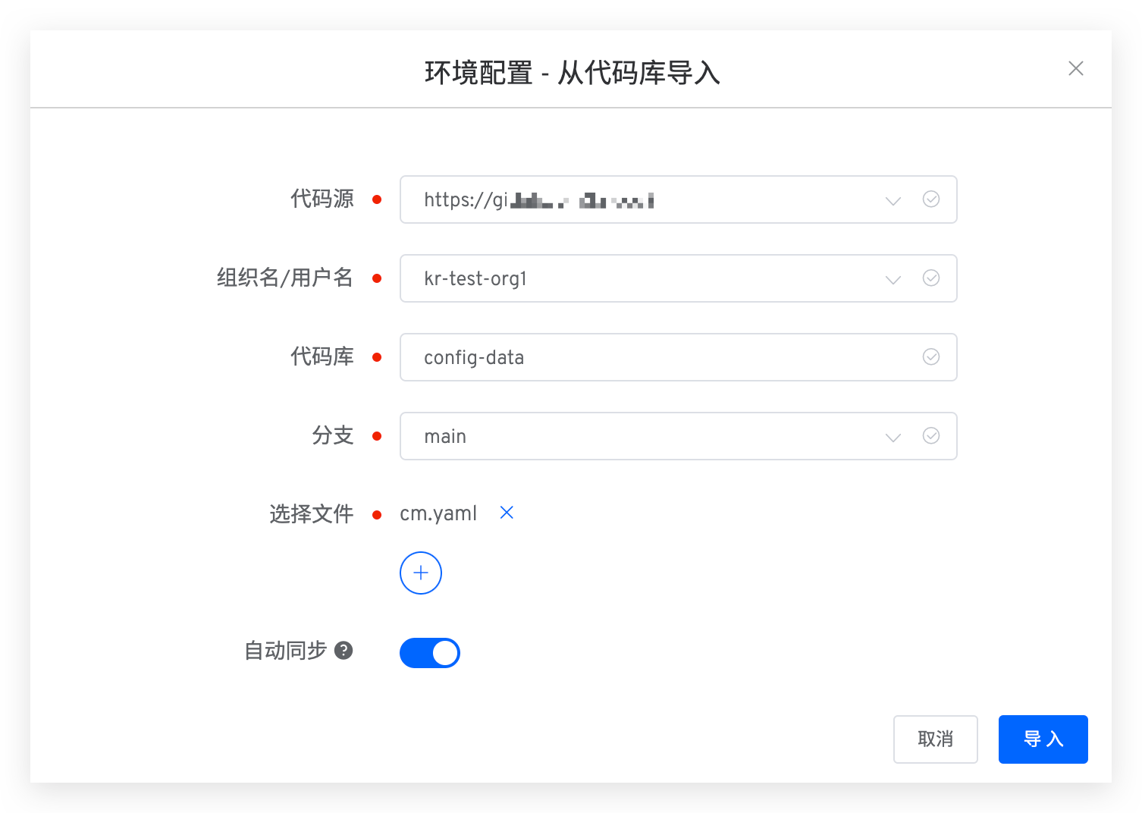Click the cm.yaml file name
Image resolution: width=1142 pixels, height=813 pixels.
point(438,513)
